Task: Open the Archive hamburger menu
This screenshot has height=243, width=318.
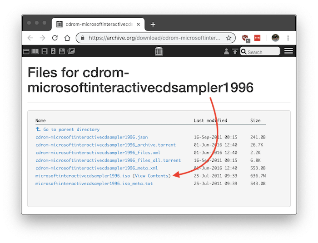Action: click(x=288, y=51)
